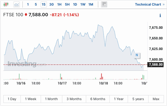Click the 3 Months range button

[x=74, y=99]
